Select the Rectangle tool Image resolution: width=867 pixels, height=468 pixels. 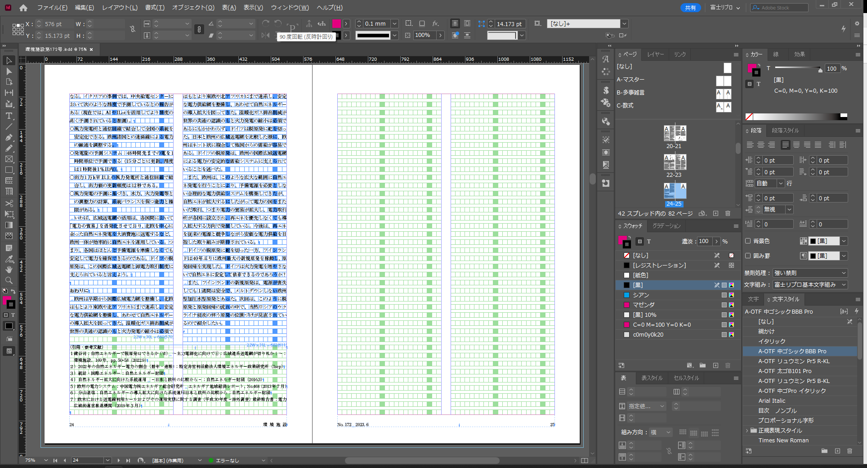(x=9, y=170)
